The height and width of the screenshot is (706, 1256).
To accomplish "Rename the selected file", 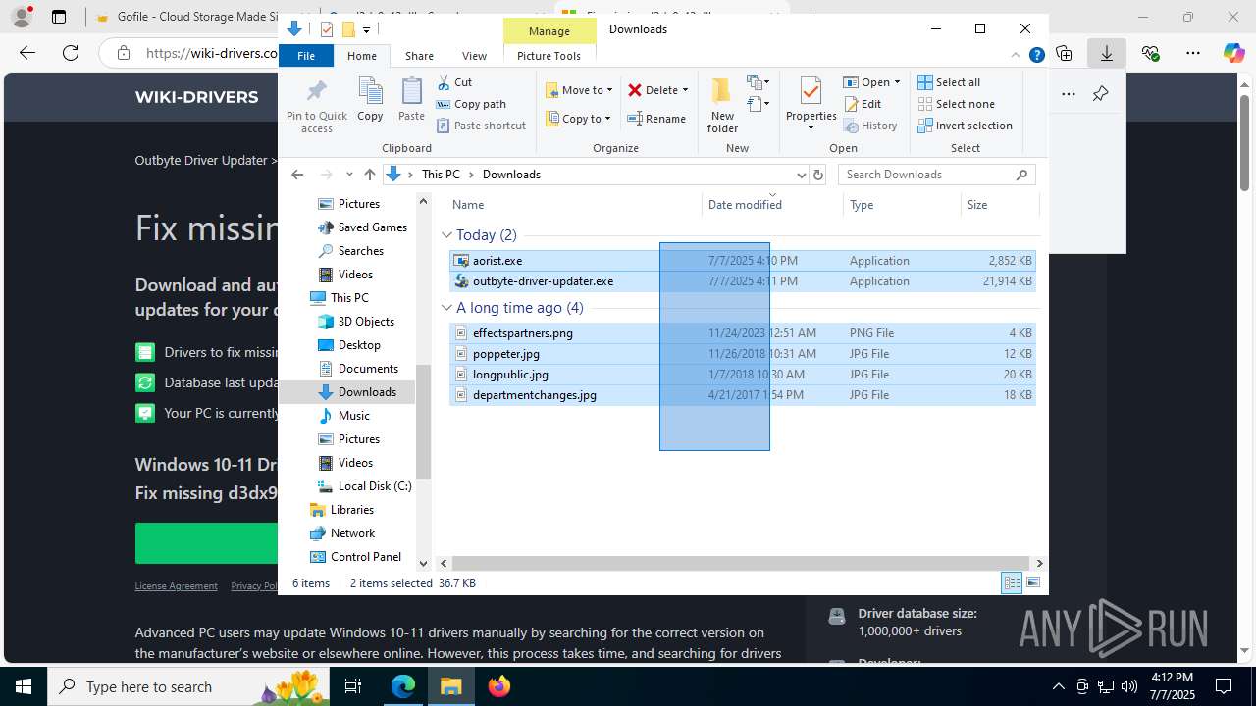I will click(x=656, y=119).
